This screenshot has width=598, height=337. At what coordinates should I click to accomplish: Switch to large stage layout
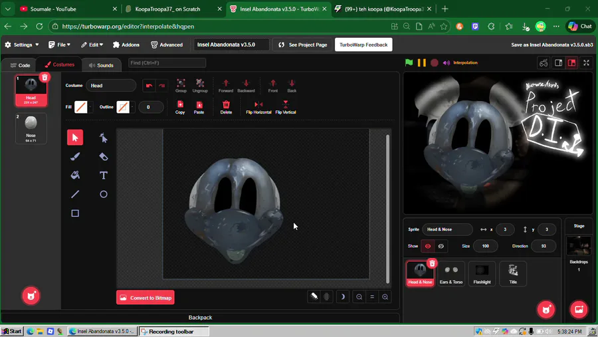571,63
